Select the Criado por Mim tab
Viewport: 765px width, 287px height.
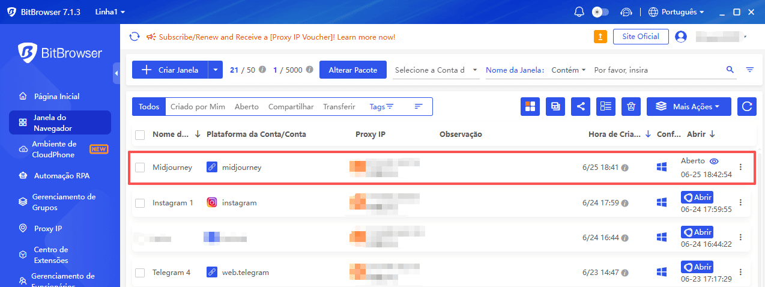point(198,106)
